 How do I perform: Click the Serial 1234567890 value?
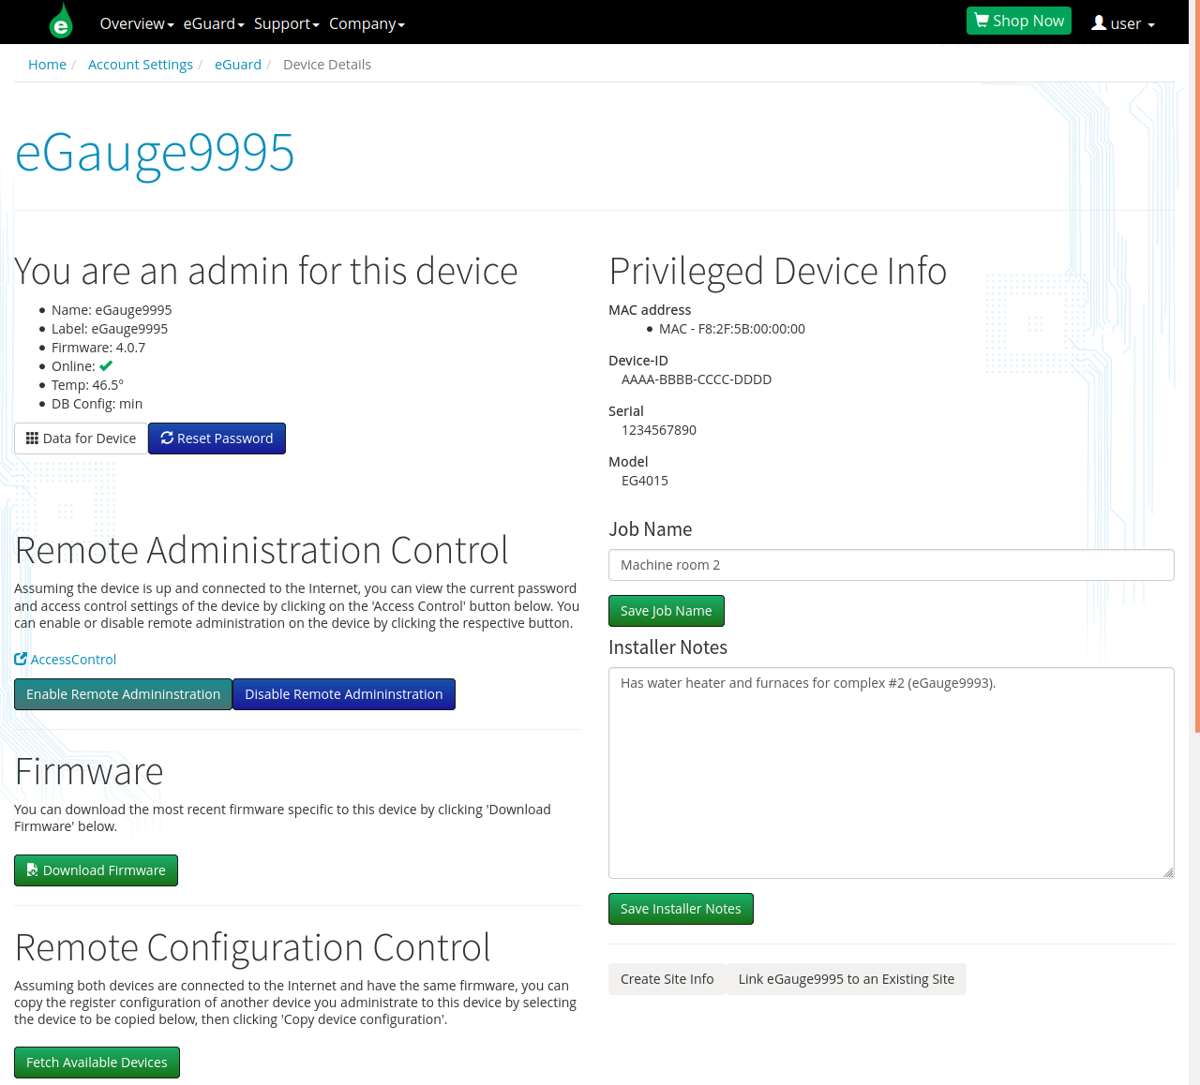pos(659,430)
